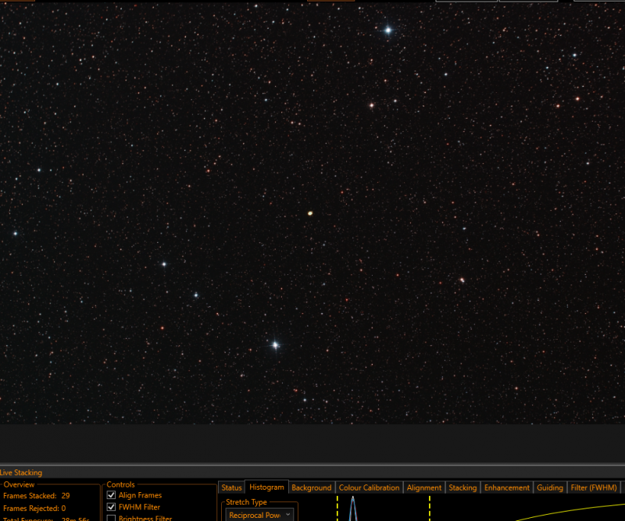Switch to the Status tab

tap(231, 487)
